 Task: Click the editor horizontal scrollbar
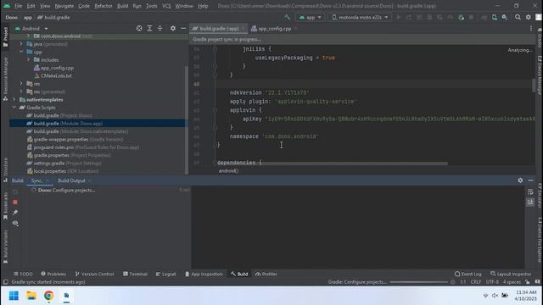[355, 164]
